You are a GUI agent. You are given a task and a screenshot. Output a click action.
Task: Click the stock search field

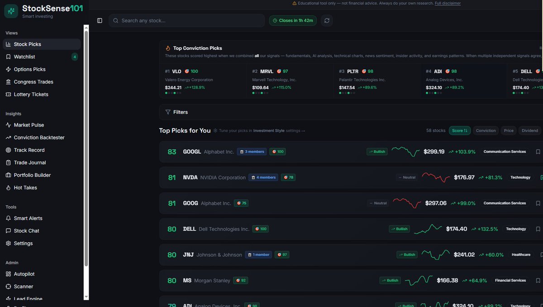tap(186, 20)
